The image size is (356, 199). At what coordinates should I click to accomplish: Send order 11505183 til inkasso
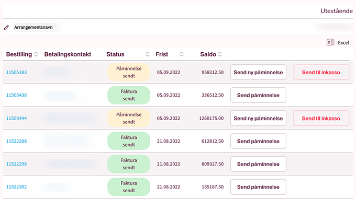[321, 72]
